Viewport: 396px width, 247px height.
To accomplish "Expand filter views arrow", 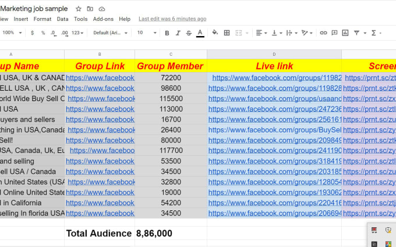I will pyautogui.click(x=365, y=33).
